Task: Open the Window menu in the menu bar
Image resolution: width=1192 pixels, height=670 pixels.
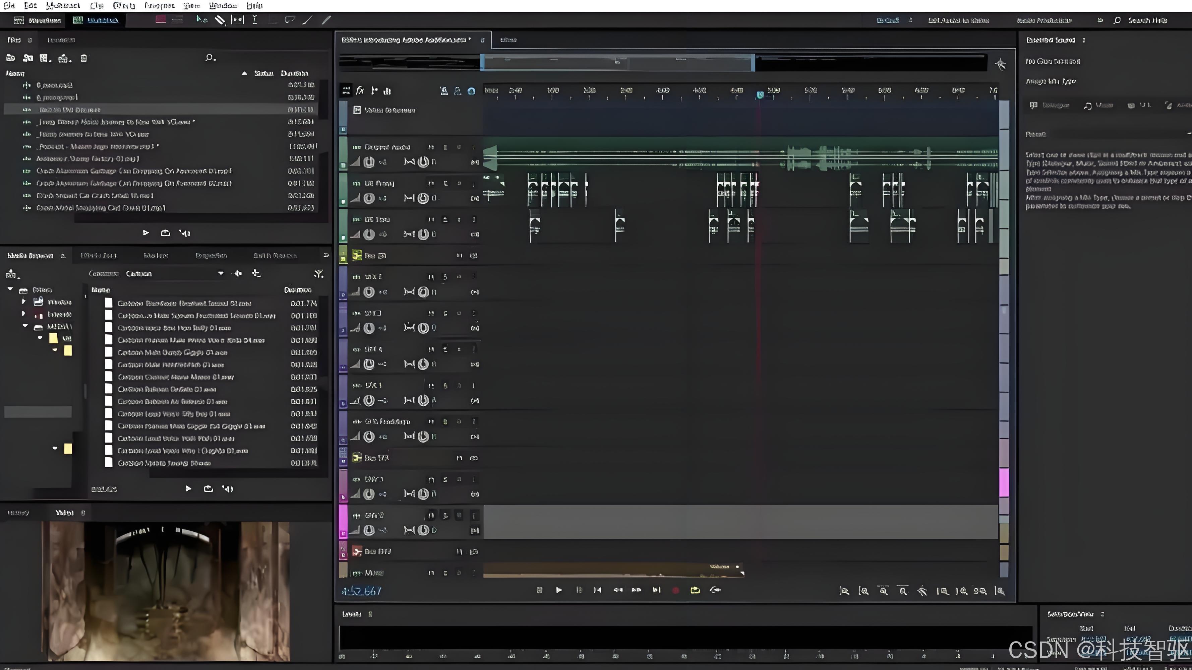Action: 223,6
